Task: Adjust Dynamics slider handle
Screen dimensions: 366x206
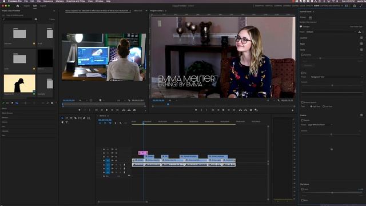Action: coord(320,58)
